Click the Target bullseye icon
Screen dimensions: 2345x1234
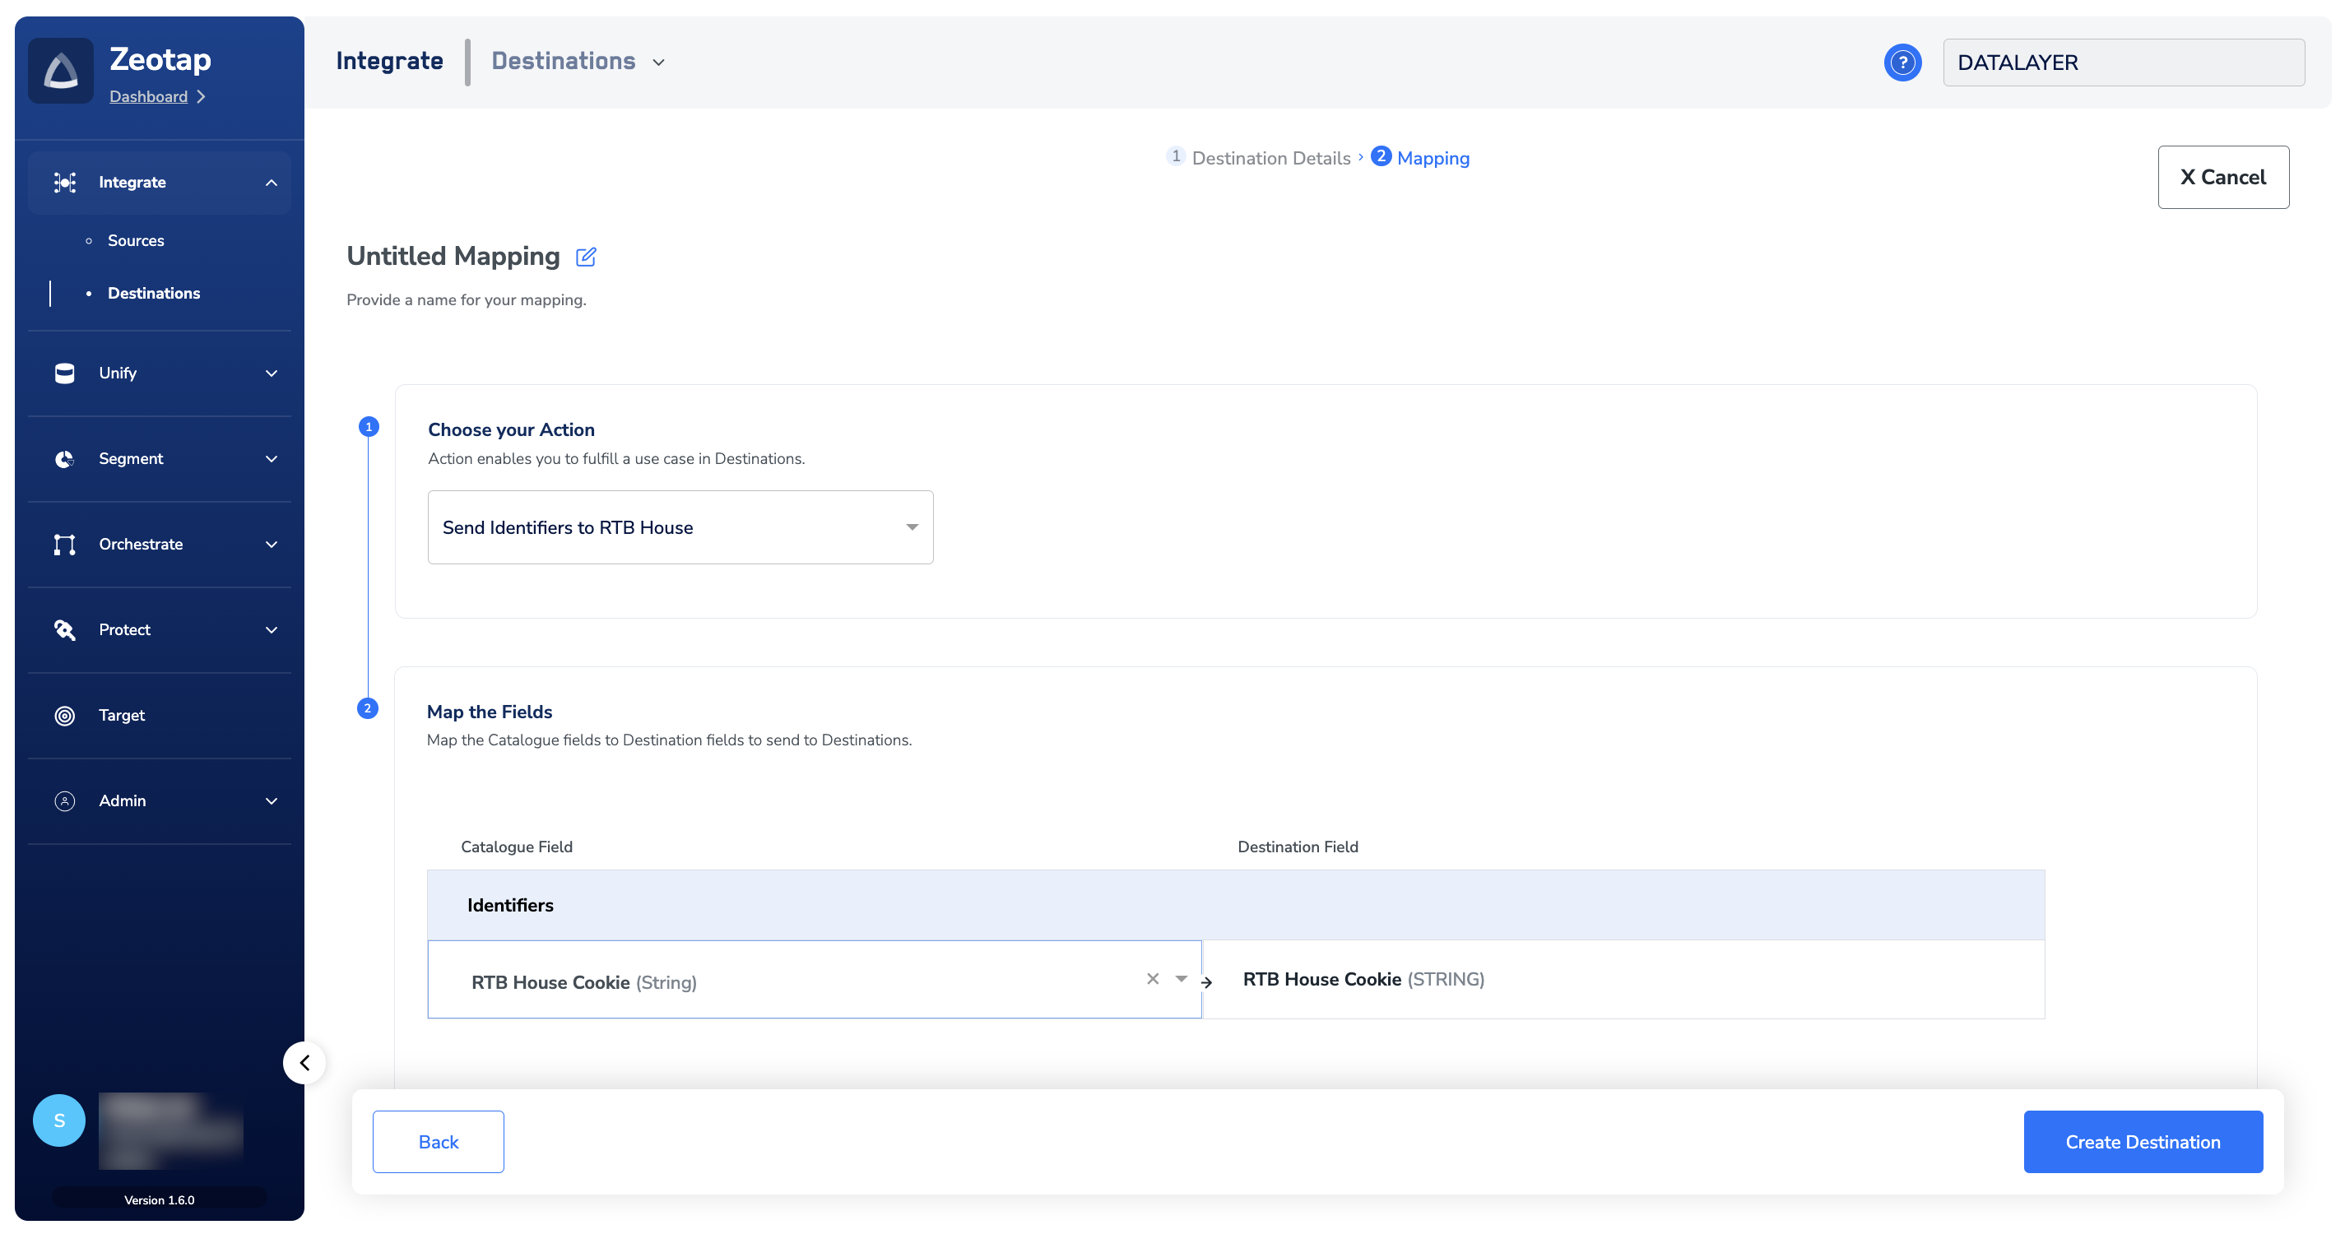pos(65,715)
